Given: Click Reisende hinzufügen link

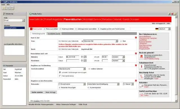Looking at the screenshot, I should pyautogui.click(x=68, y=87).
